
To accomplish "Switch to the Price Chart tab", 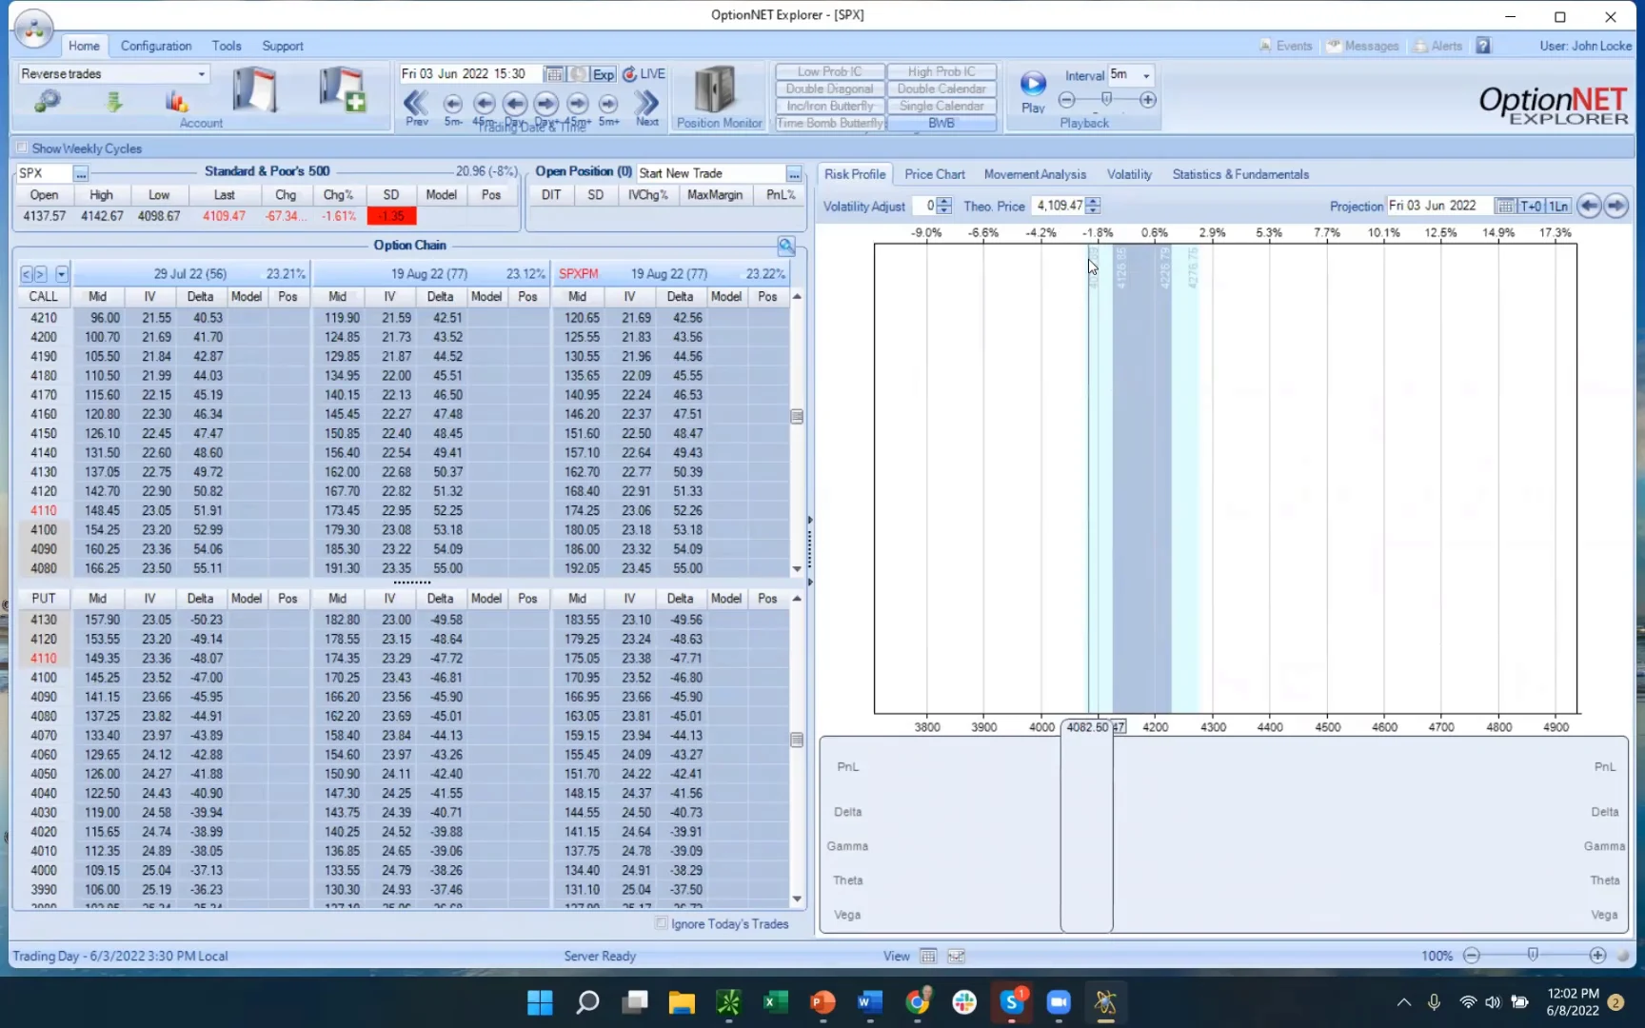I will 935,174.
